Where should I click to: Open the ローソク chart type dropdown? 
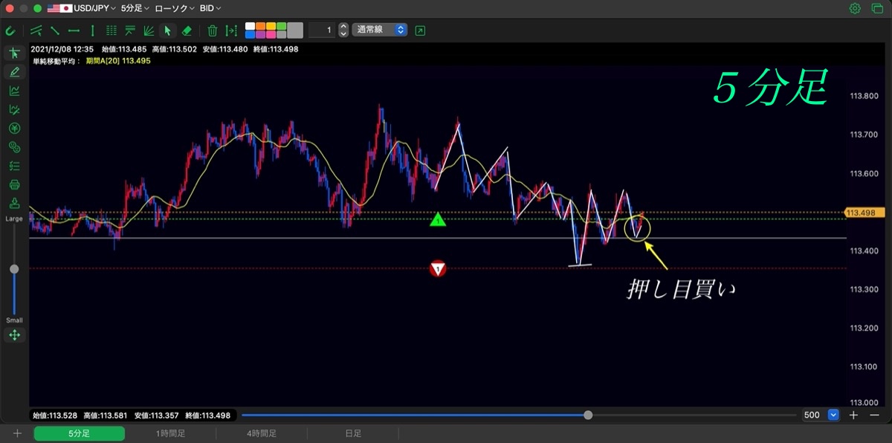(175, 8)
